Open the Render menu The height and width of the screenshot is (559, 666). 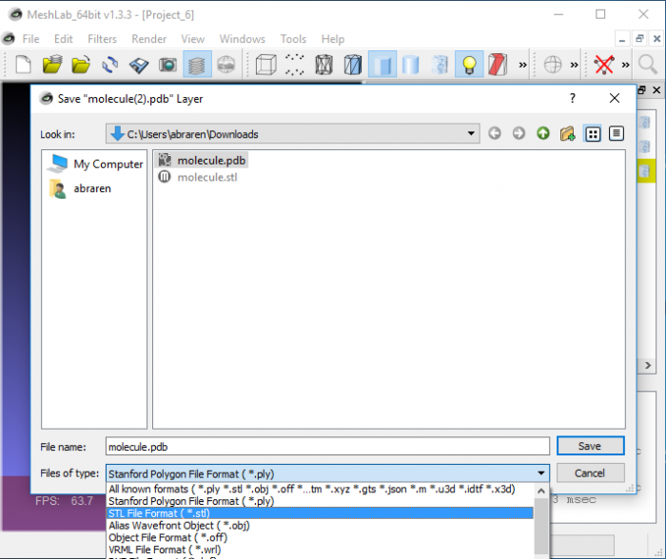[148, 39]
